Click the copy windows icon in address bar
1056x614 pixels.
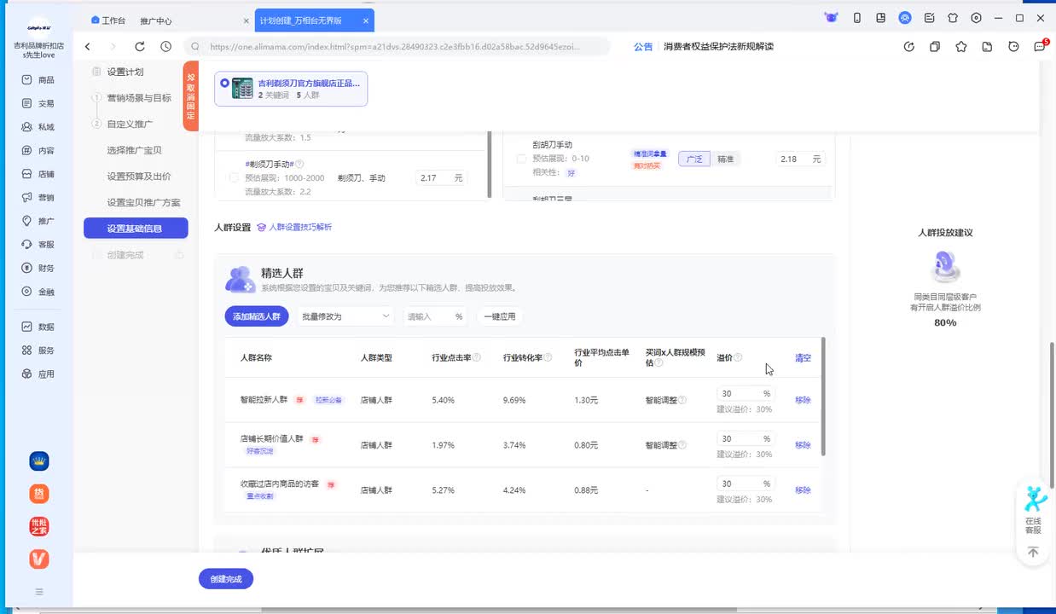click(x=935, y=47)
